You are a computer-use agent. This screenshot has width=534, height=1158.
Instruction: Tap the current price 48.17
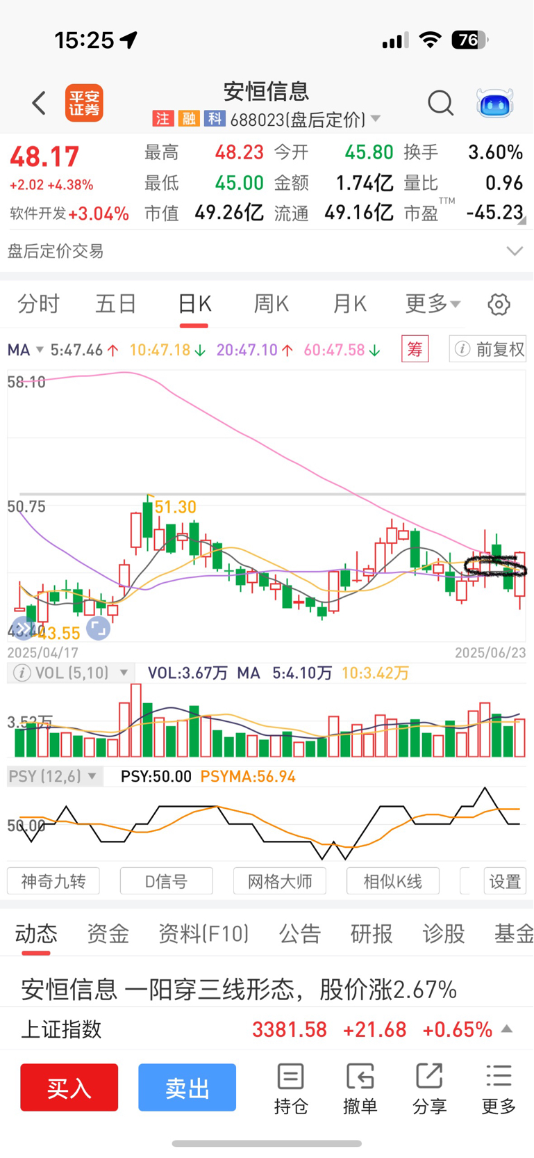click(x=44, y=156)
